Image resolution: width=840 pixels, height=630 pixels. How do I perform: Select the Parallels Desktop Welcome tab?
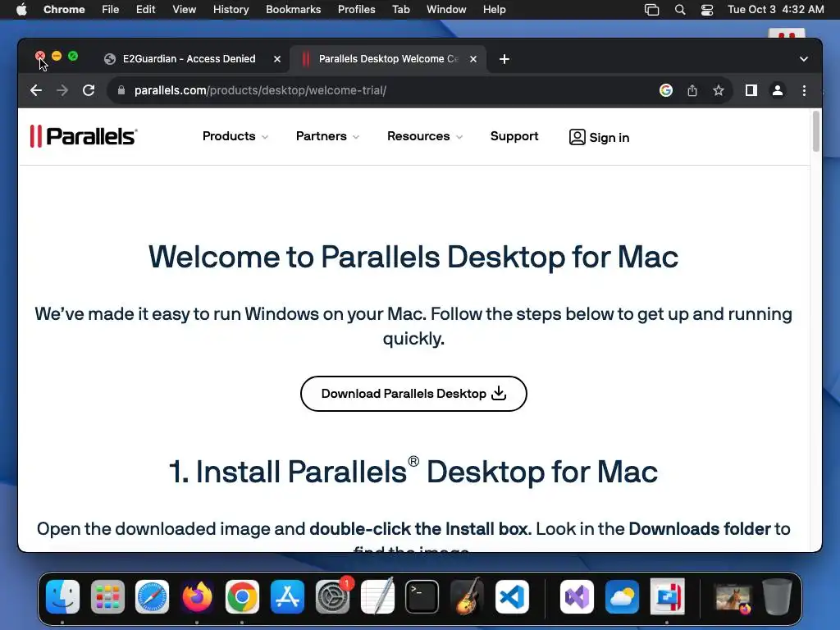coord(388,59)
